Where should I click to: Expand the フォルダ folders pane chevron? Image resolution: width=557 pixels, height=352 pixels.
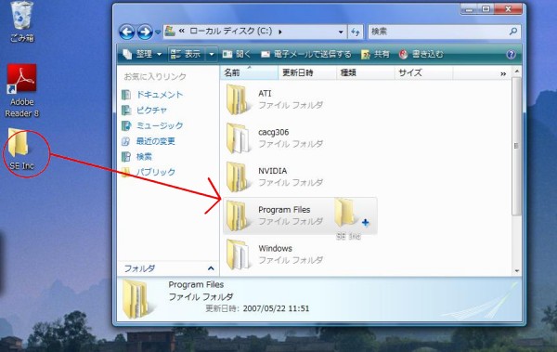pyautogui.click(x=211, y=268)
